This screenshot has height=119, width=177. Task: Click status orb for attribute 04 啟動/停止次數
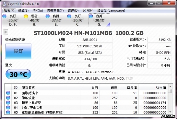tap(8, 107)
